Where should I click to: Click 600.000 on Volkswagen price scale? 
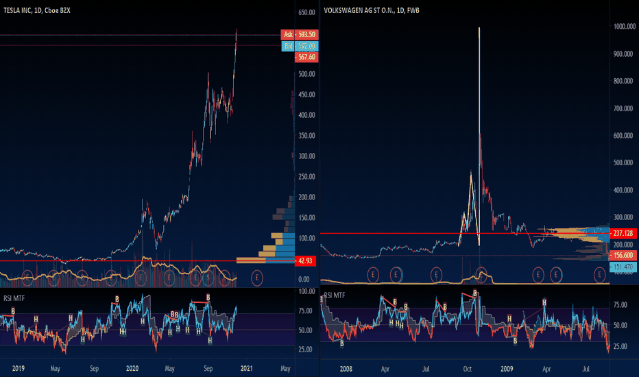click(625, 135)
